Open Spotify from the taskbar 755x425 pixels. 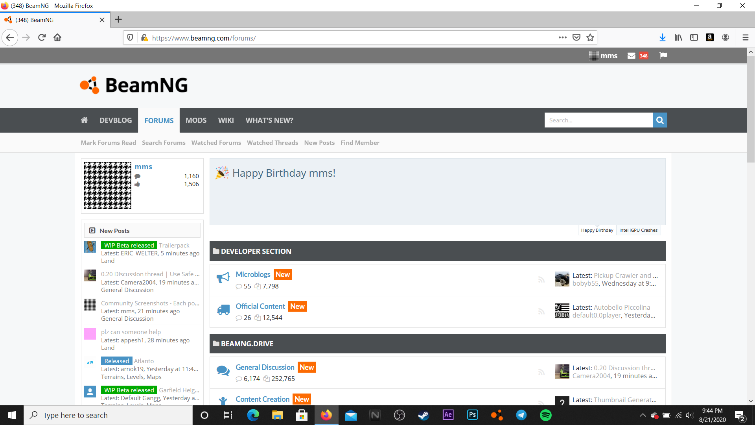546,415
